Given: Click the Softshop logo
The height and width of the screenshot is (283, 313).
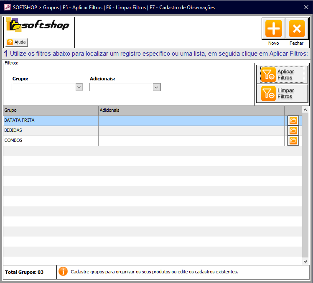Looking at the screenshot, I should click(38, 26).
